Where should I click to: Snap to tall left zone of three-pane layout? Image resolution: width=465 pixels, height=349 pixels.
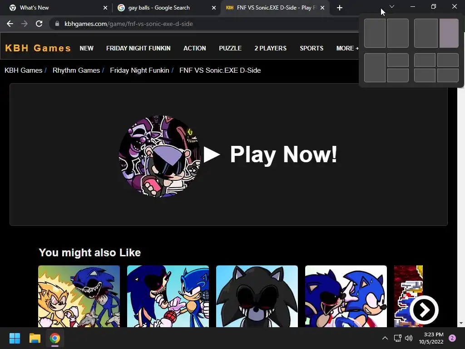point(375,68)
